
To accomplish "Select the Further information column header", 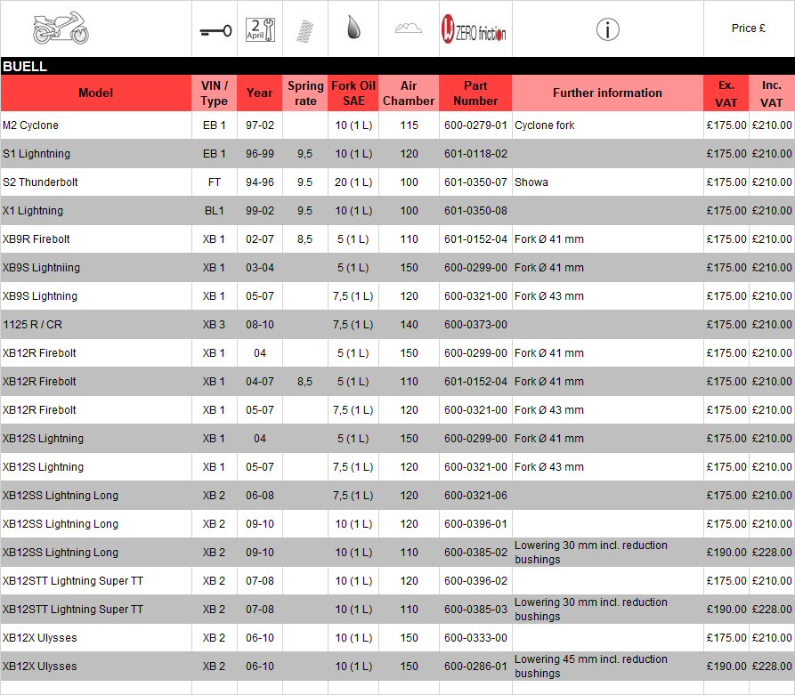I will (x=607, y=93).
